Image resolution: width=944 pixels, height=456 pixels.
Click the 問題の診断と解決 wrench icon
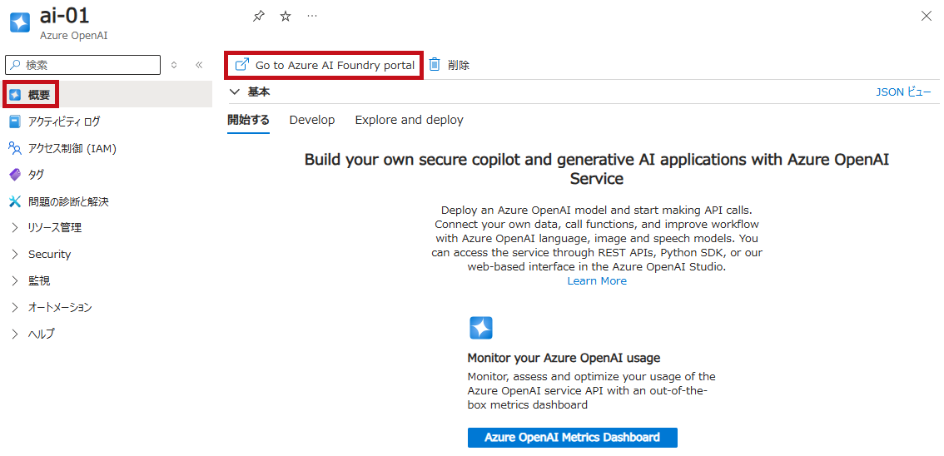15,201
